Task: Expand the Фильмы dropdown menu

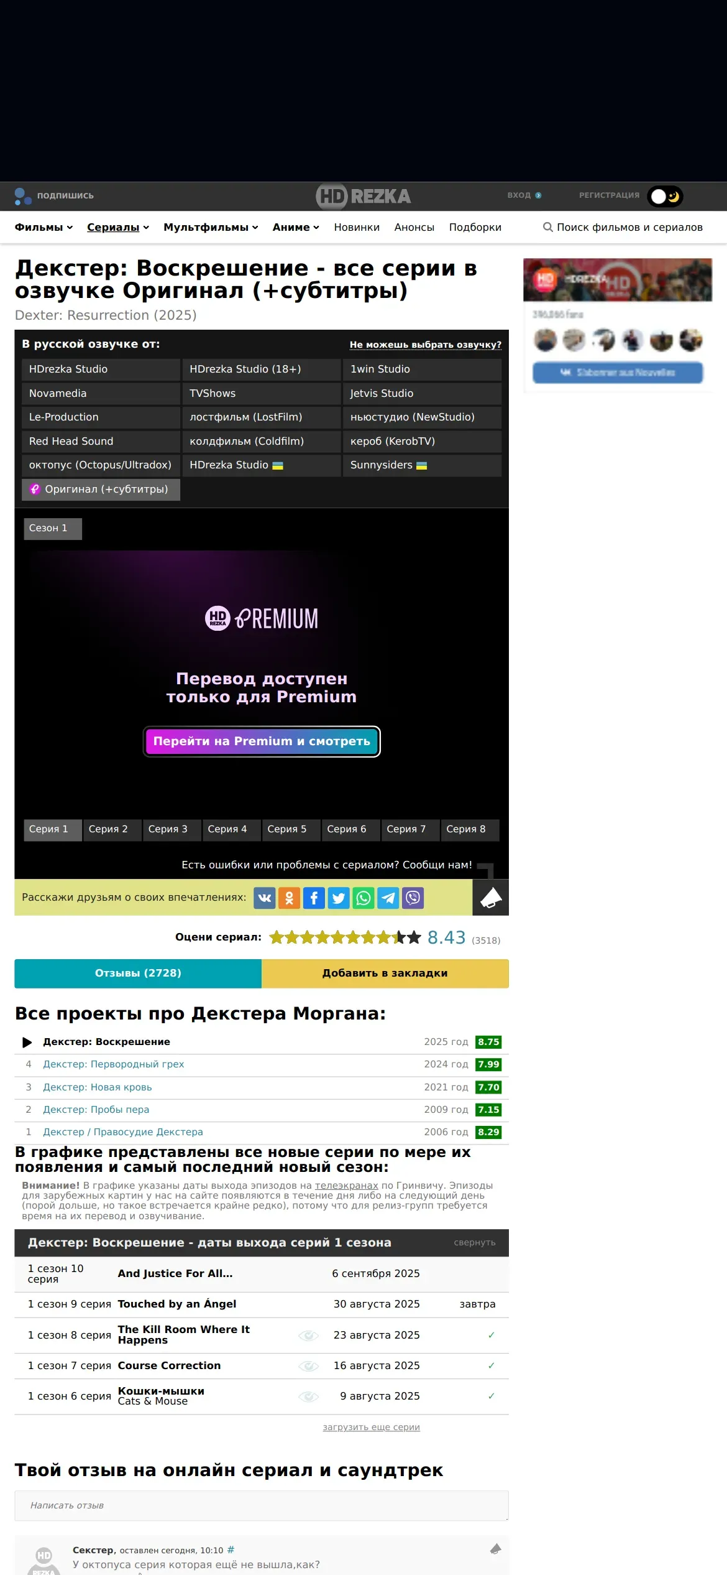Action: click(x=43, y=228)
